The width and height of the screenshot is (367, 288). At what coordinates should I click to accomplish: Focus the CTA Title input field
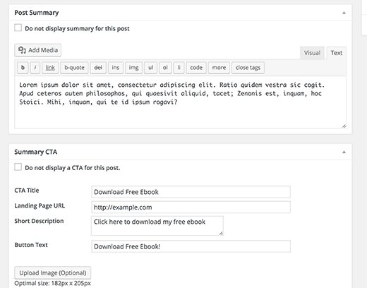point(191,192)
